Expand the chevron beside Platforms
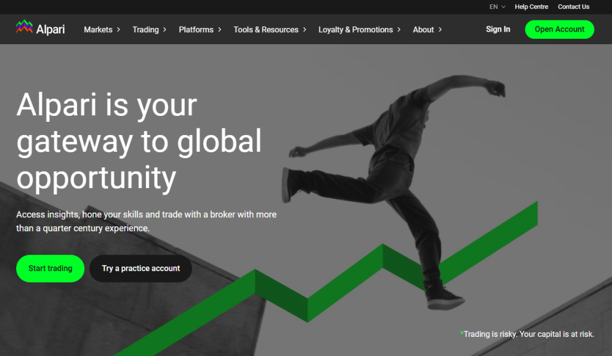Screen dimensions: 612x356 [x=219, y=29]
